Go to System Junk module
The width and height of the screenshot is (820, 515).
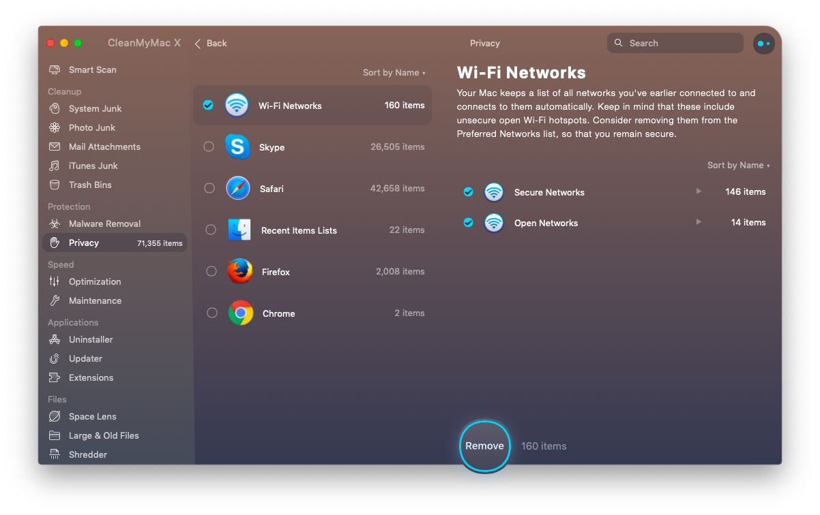click(x=115, y=108)
